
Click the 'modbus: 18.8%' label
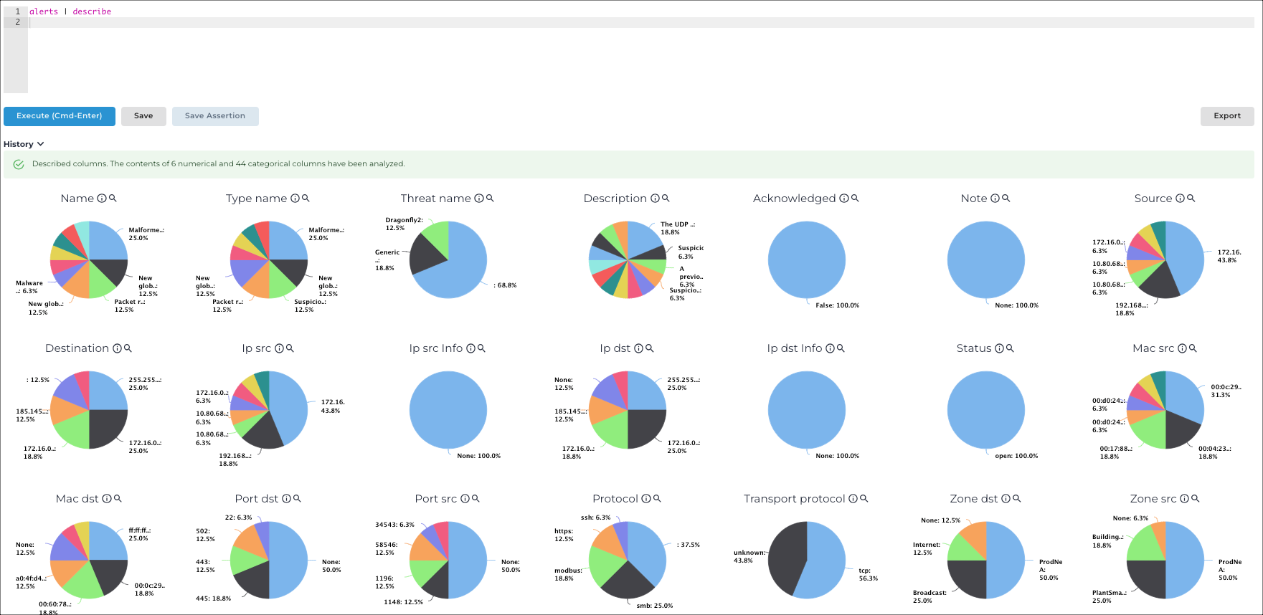click(568, 575)
